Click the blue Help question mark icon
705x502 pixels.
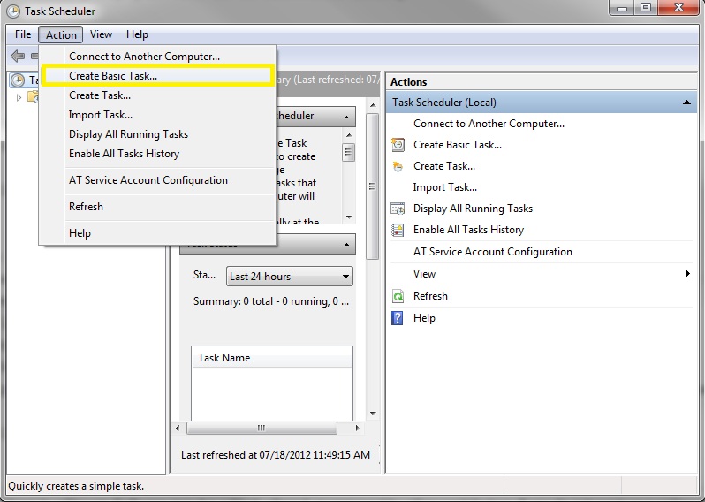pos(398,318)
